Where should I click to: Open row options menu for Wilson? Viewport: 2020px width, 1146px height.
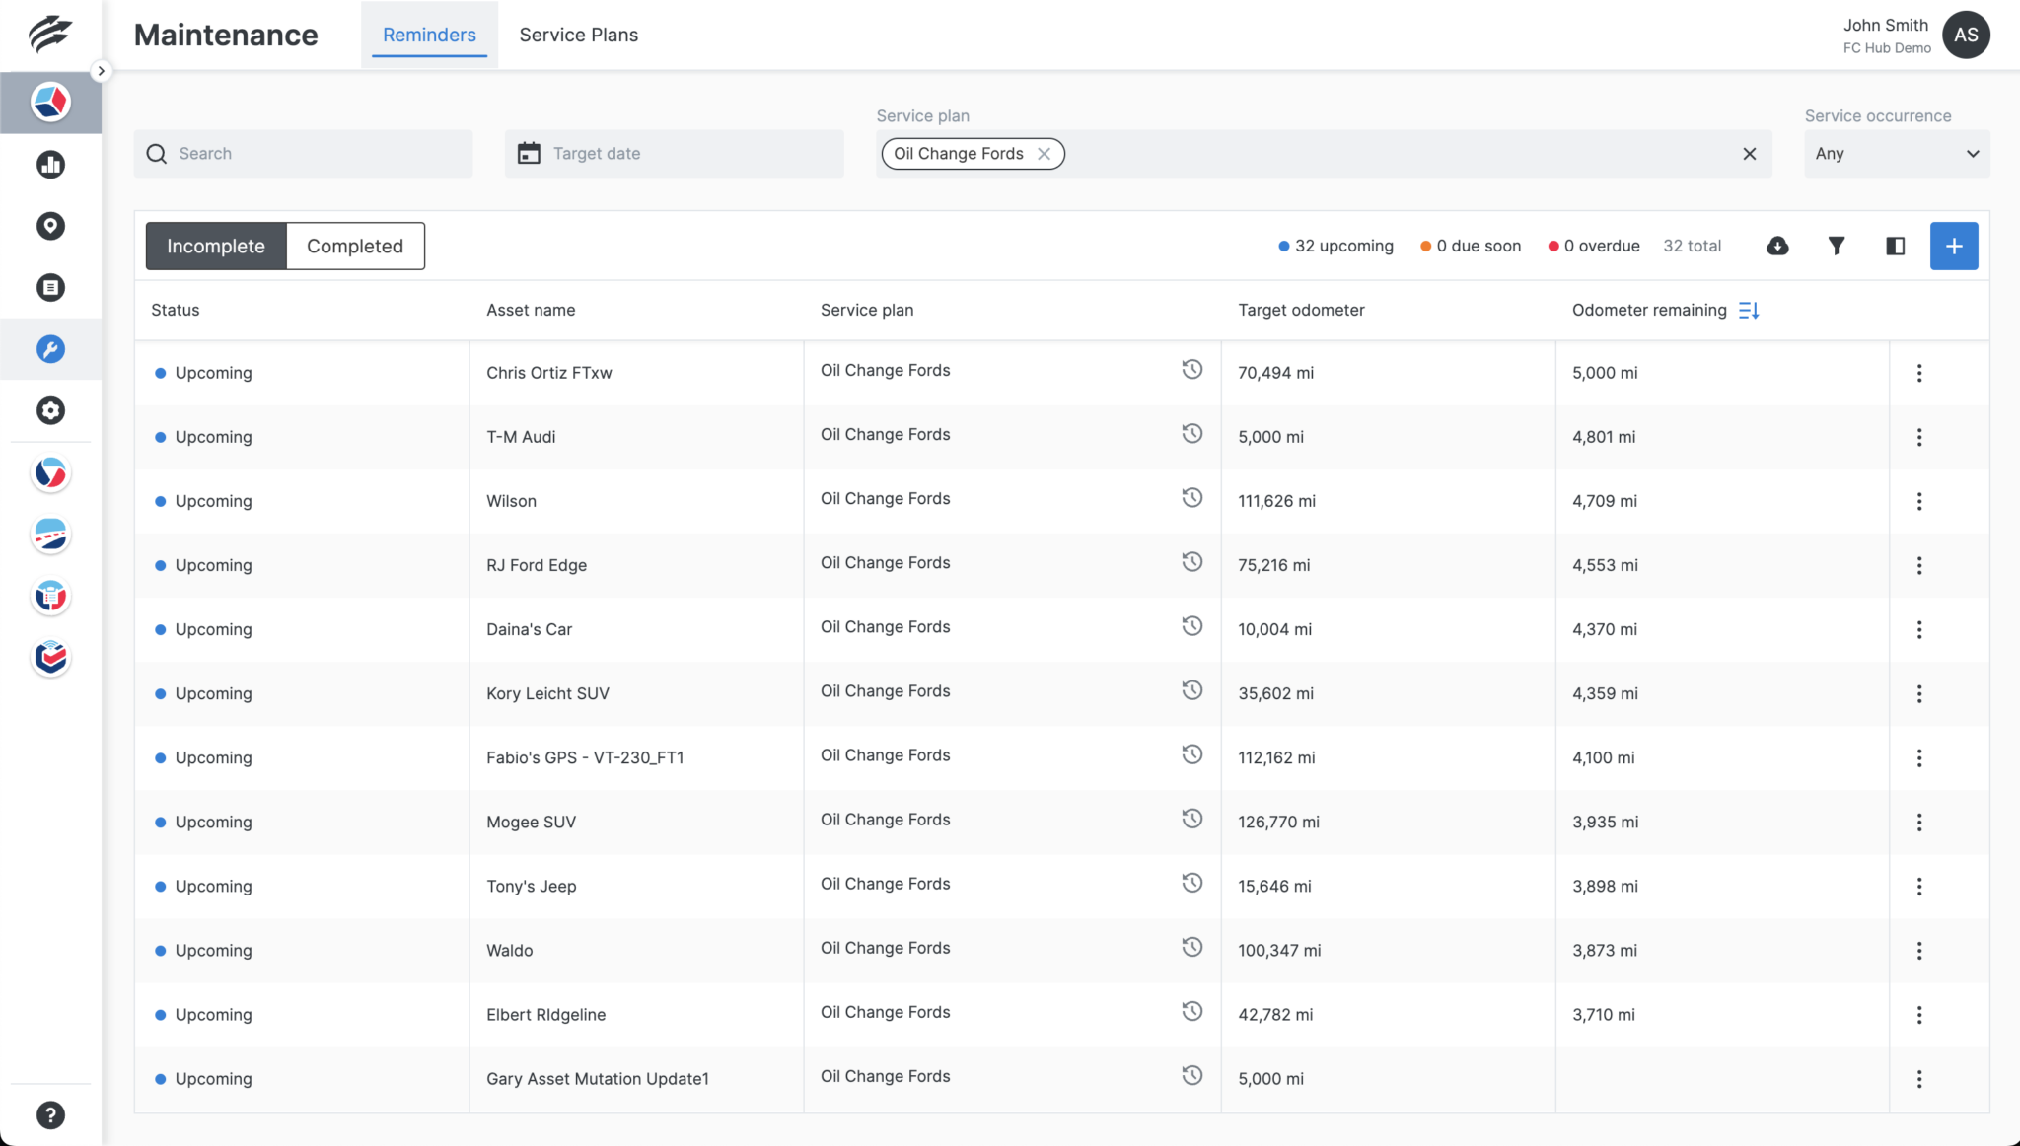point(1918,501)
